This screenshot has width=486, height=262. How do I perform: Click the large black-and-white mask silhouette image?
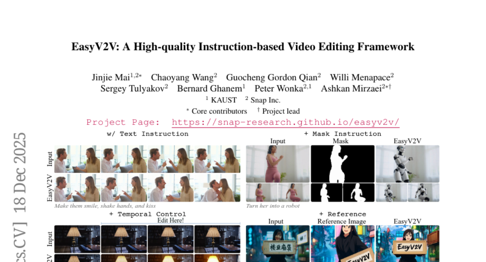click(x=343, y=164)
